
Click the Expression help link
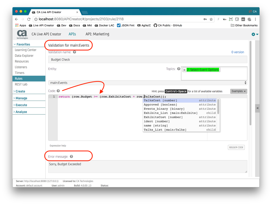58,146
